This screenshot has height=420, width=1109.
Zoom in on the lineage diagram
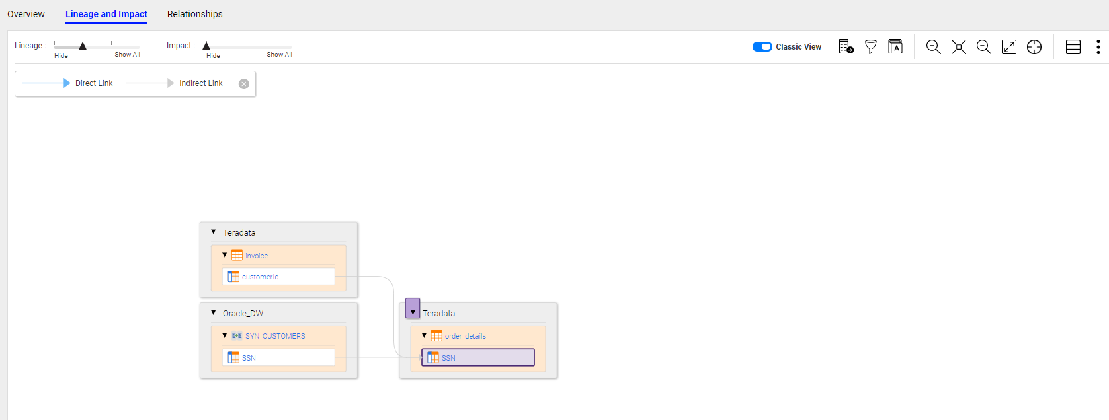tap(933, 46)
